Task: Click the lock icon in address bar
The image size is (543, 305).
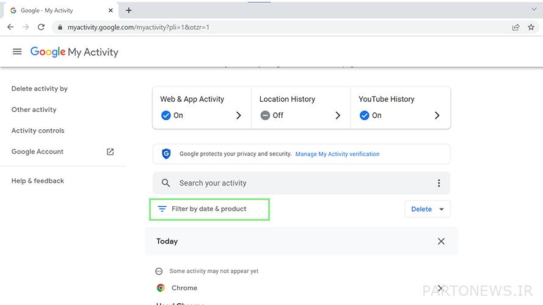Action: click(60, 27)
